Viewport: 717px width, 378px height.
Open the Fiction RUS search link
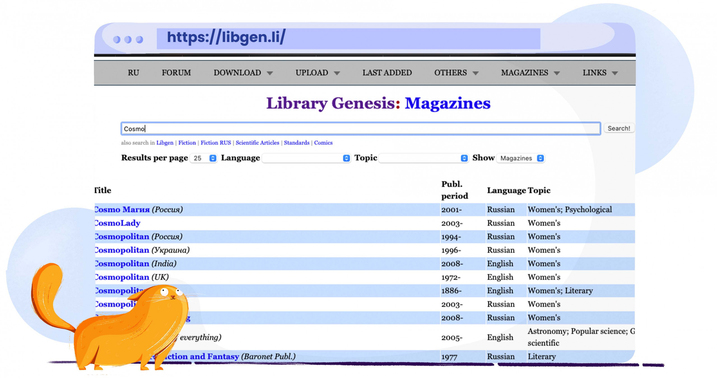pos(216,143)
